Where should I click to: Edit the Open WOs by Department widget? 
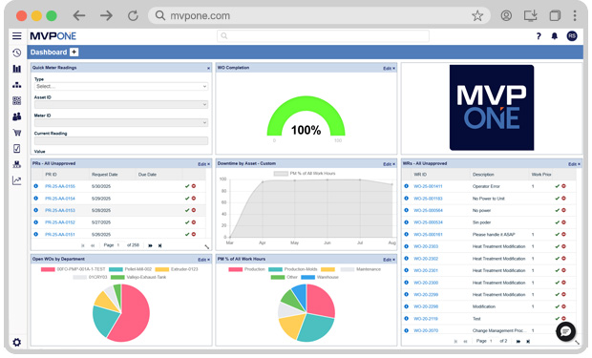tap(201, 260)
